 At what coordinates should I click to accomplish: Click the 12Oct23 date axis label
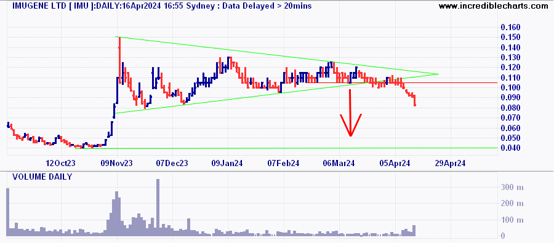pyautogui.click(x=61, y=164)
